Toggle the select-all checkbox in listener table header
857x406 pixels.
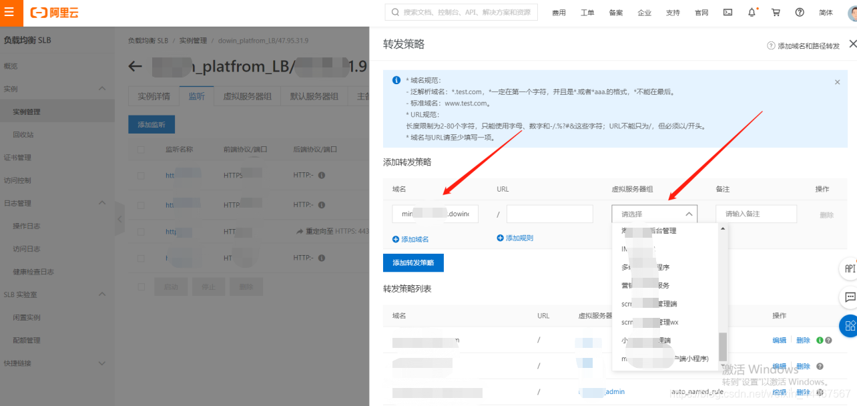coord(141,150)
